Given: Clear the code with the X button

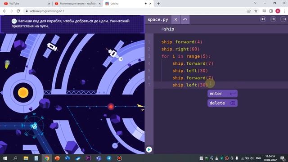Looking at the screenshot, I should coord(176,19).
